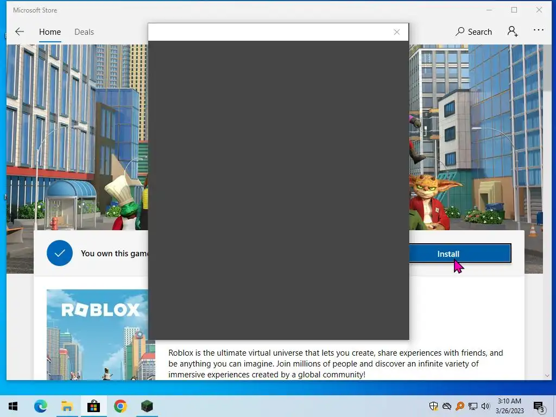Click the blue Install button
Viewport: 556px width, 417px height.
[x=460, y=254]
